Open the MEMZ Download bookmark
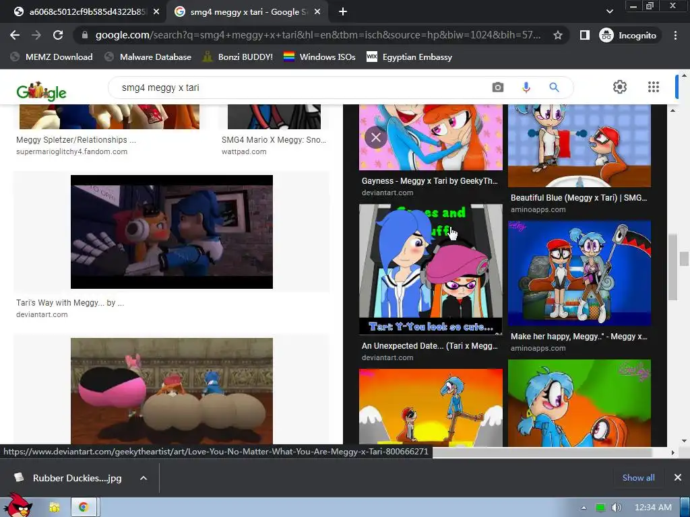The image size is (690, 517). pyautogui.click(x=51, y=57)
